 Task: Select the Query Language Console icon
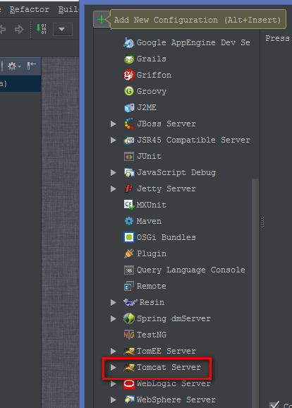click(129, 270)
